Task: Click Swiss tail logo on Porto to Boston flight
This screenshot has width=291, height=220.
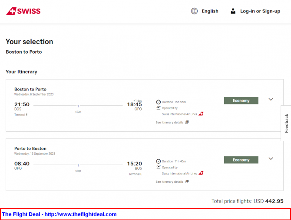Action: 201,173
